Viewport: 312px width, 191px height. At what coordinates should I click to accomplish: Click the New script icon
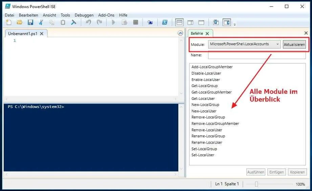click(9, 22)
